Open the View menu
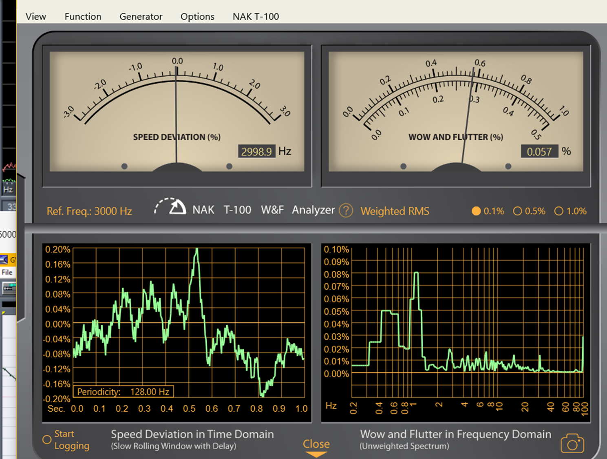 pos(36,16)
